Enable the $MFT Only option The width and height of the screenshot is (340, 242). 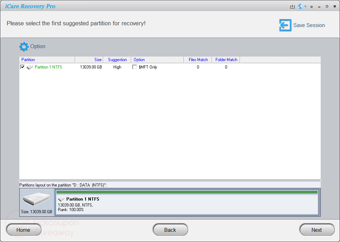tap(134, 67)
